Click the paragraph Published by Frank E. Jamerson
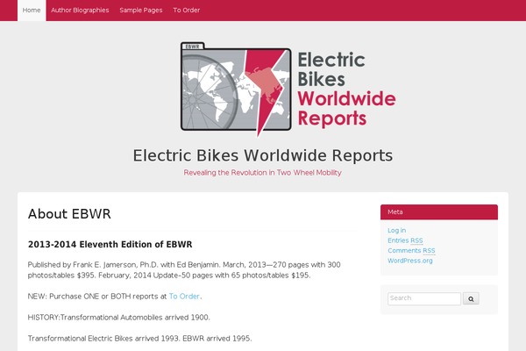The width and height of the screenshot is (526, 351). [184, 270]
